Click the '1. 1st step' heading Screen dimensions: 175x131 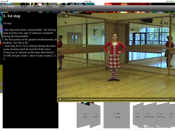[12, 16]
